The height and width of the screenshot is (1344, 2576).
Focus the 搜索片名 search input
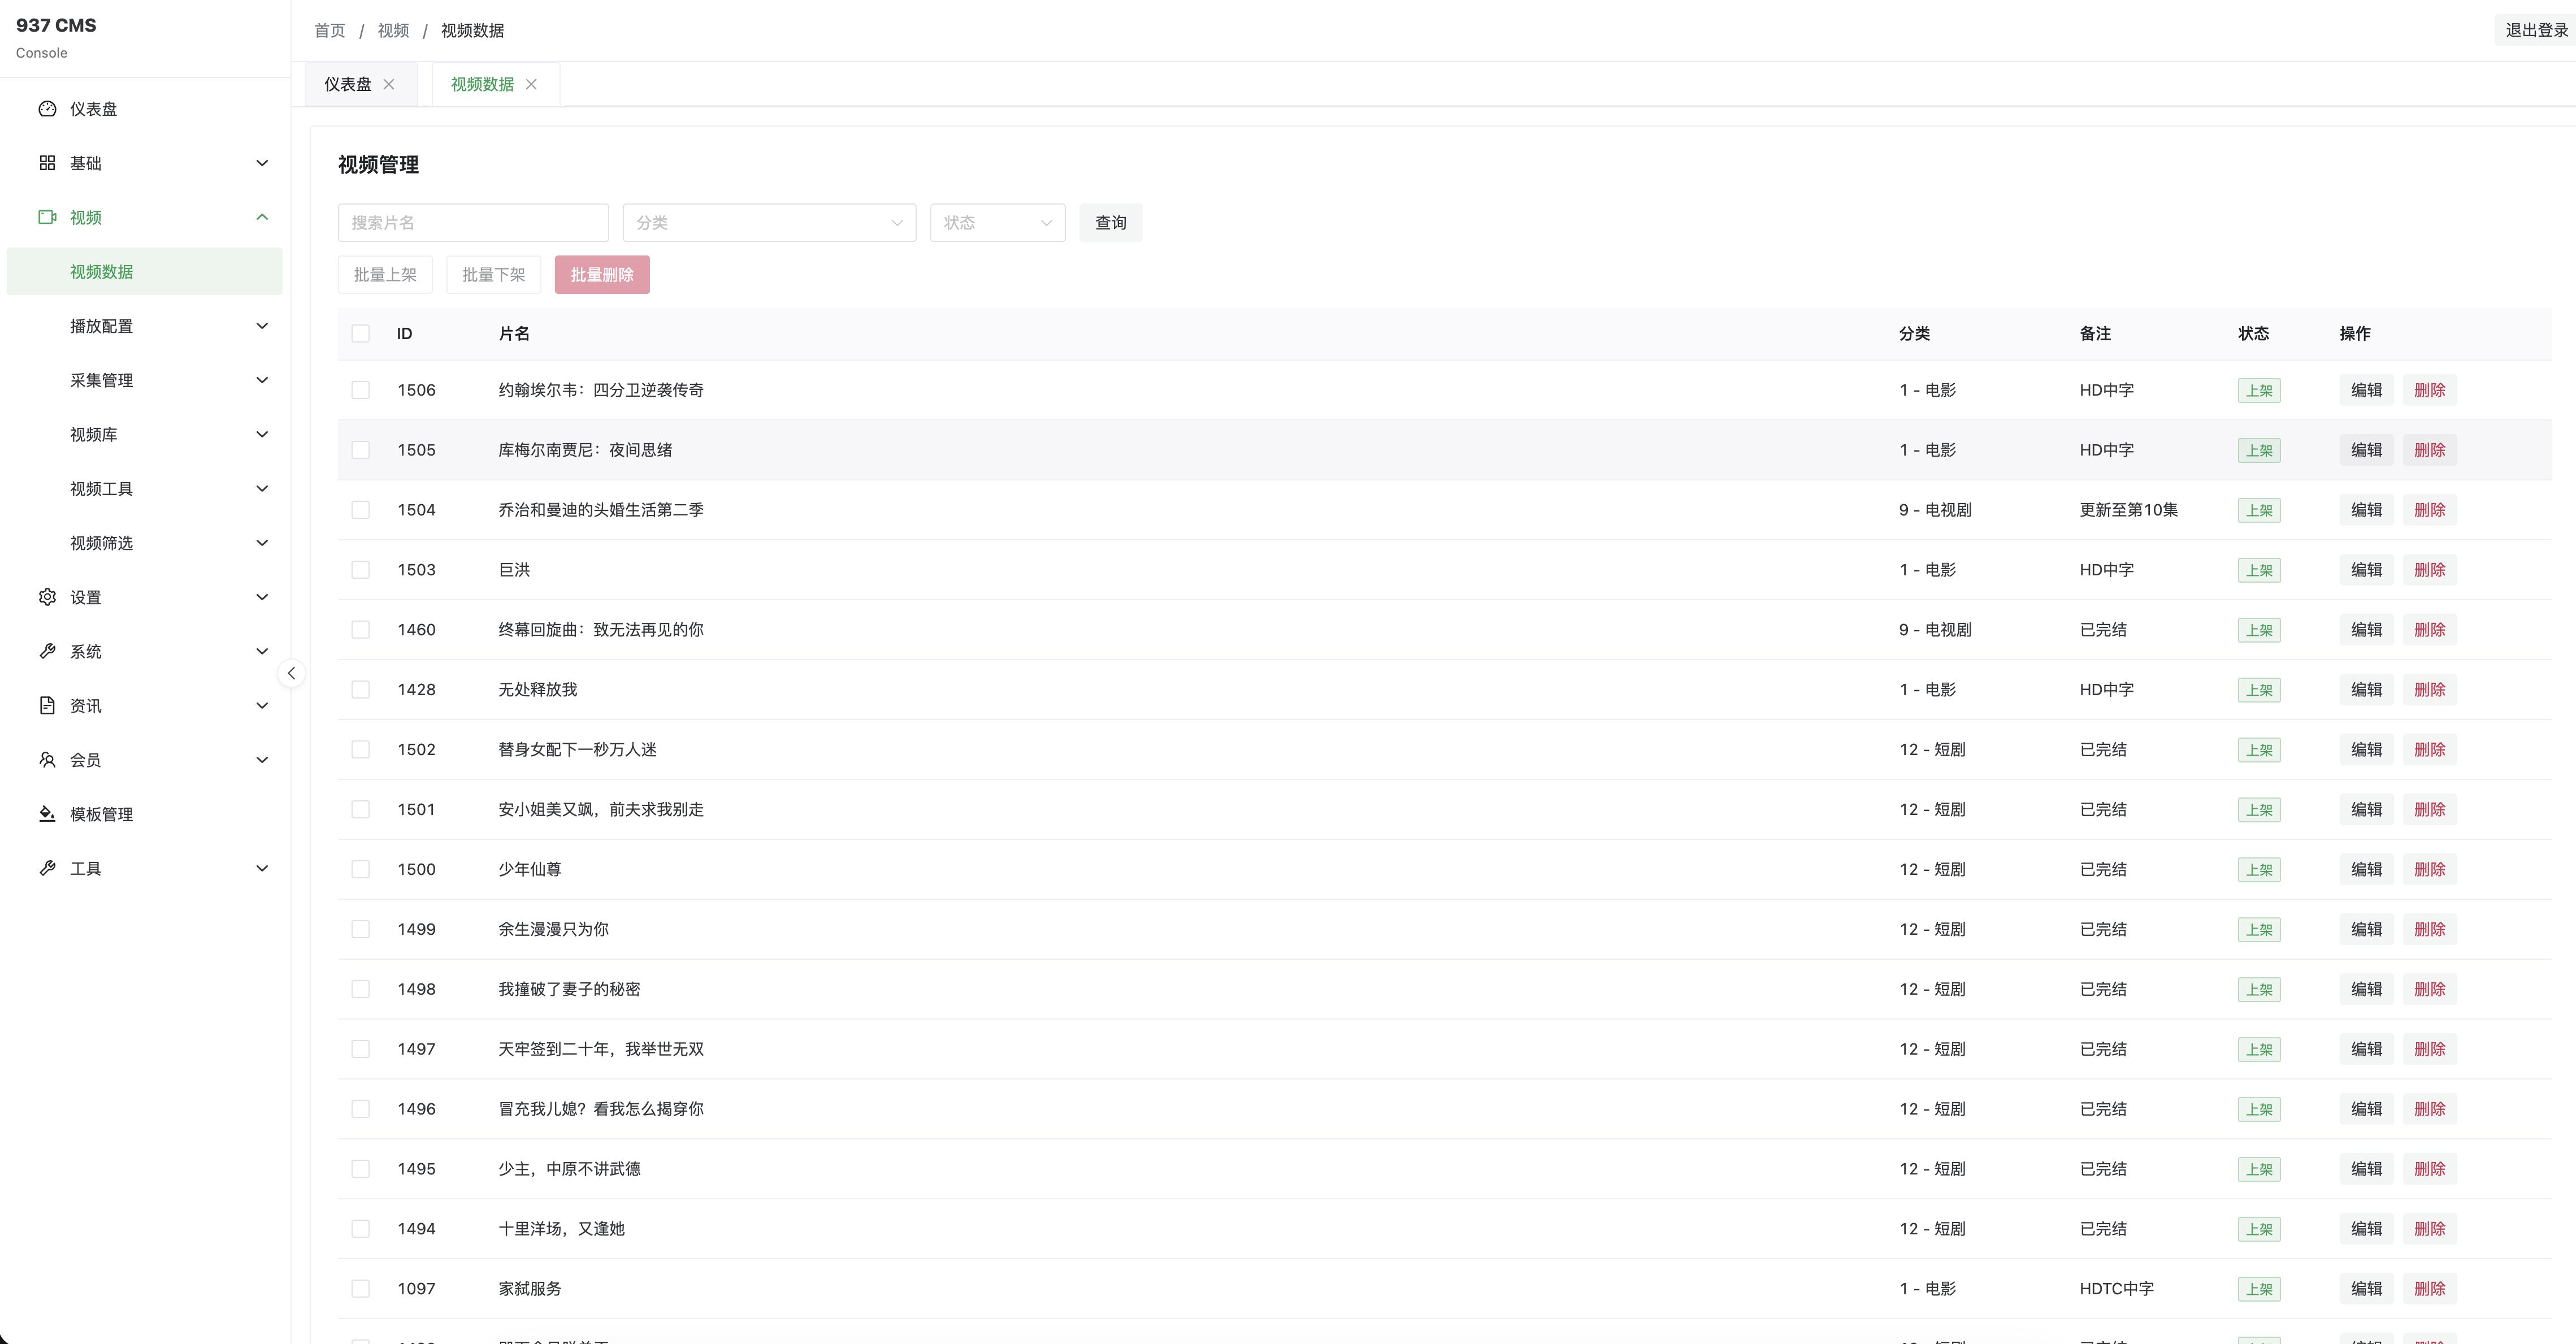click(x=473, y=223)
